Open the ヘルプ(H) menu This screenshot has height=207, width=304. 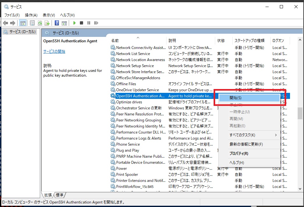coord(67,15)
